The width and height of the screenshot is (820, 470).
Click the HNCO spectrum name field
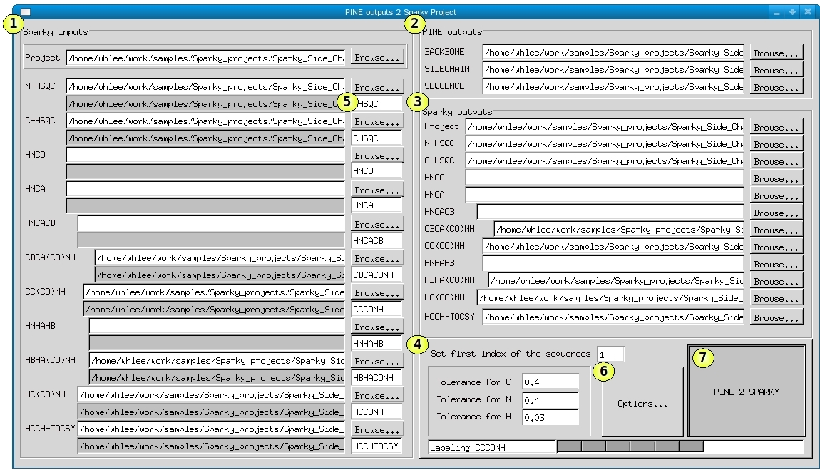(376, 171)
